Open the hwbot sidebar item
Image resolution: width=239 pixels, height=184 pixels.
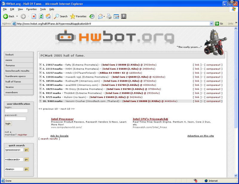click(19, 55)
